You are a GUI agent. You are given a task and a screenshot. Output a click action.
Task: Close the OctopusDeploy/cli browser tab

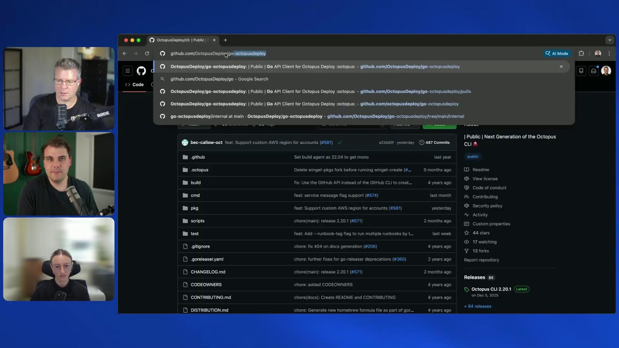pyautogui.click(x=214, y=40)
